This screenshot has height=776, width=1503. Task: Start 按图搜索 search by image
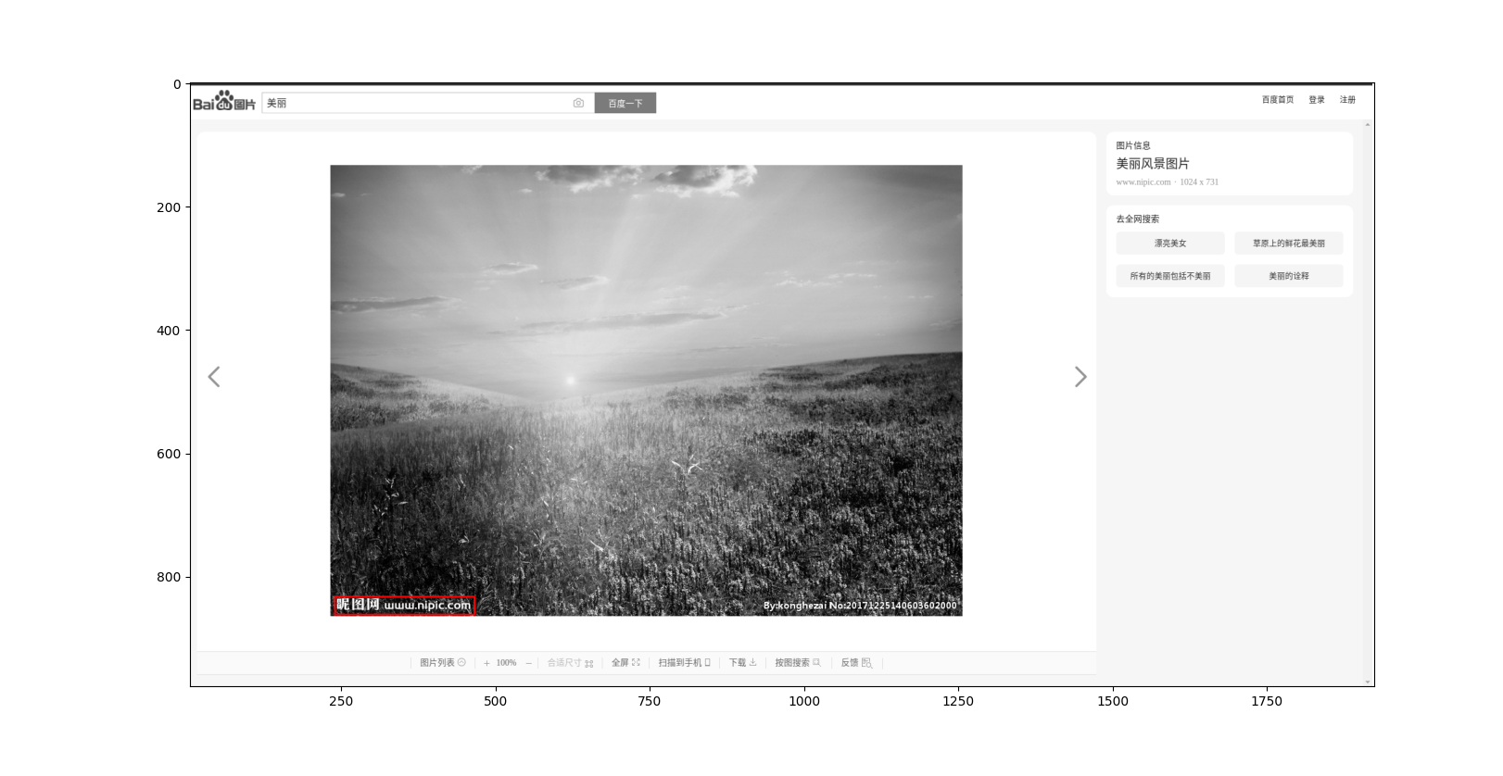(x=798, y=663)
